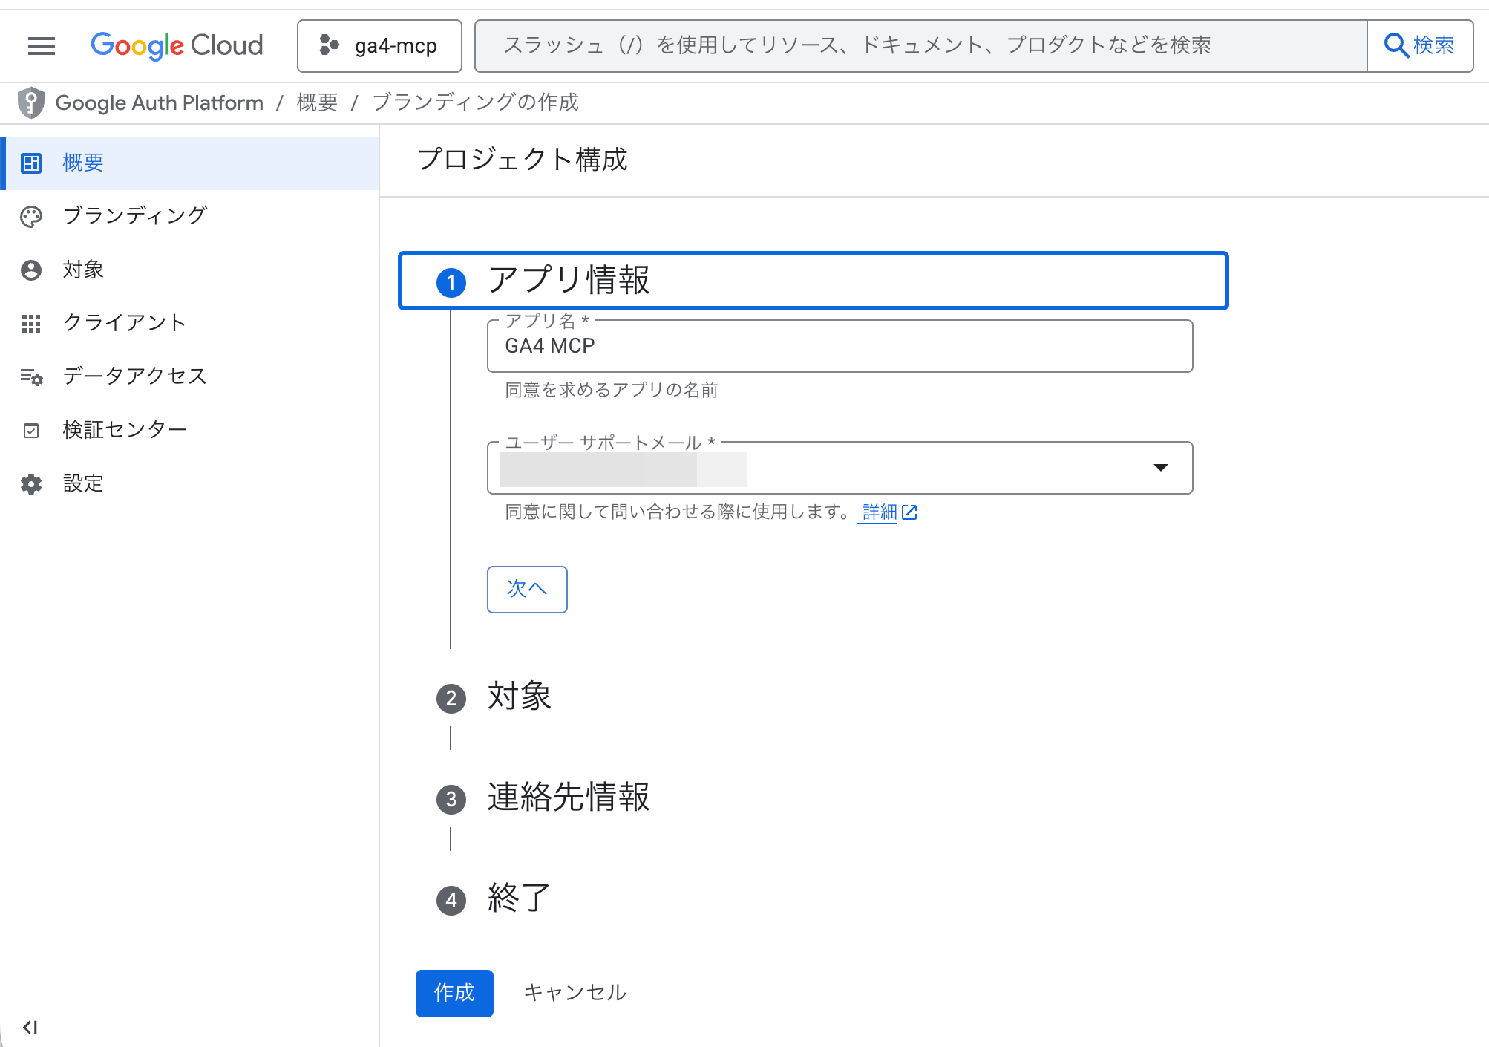Open the navigation hamburger menu
This screenshot has width=1489, height=1047.
(x=41, y=45)
